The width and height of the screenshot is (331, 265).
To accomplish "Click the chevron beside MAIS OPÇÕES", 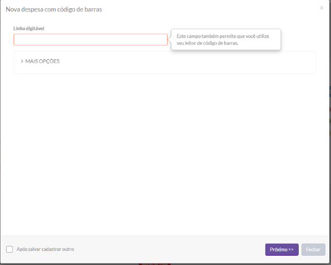I will [22, 61].
